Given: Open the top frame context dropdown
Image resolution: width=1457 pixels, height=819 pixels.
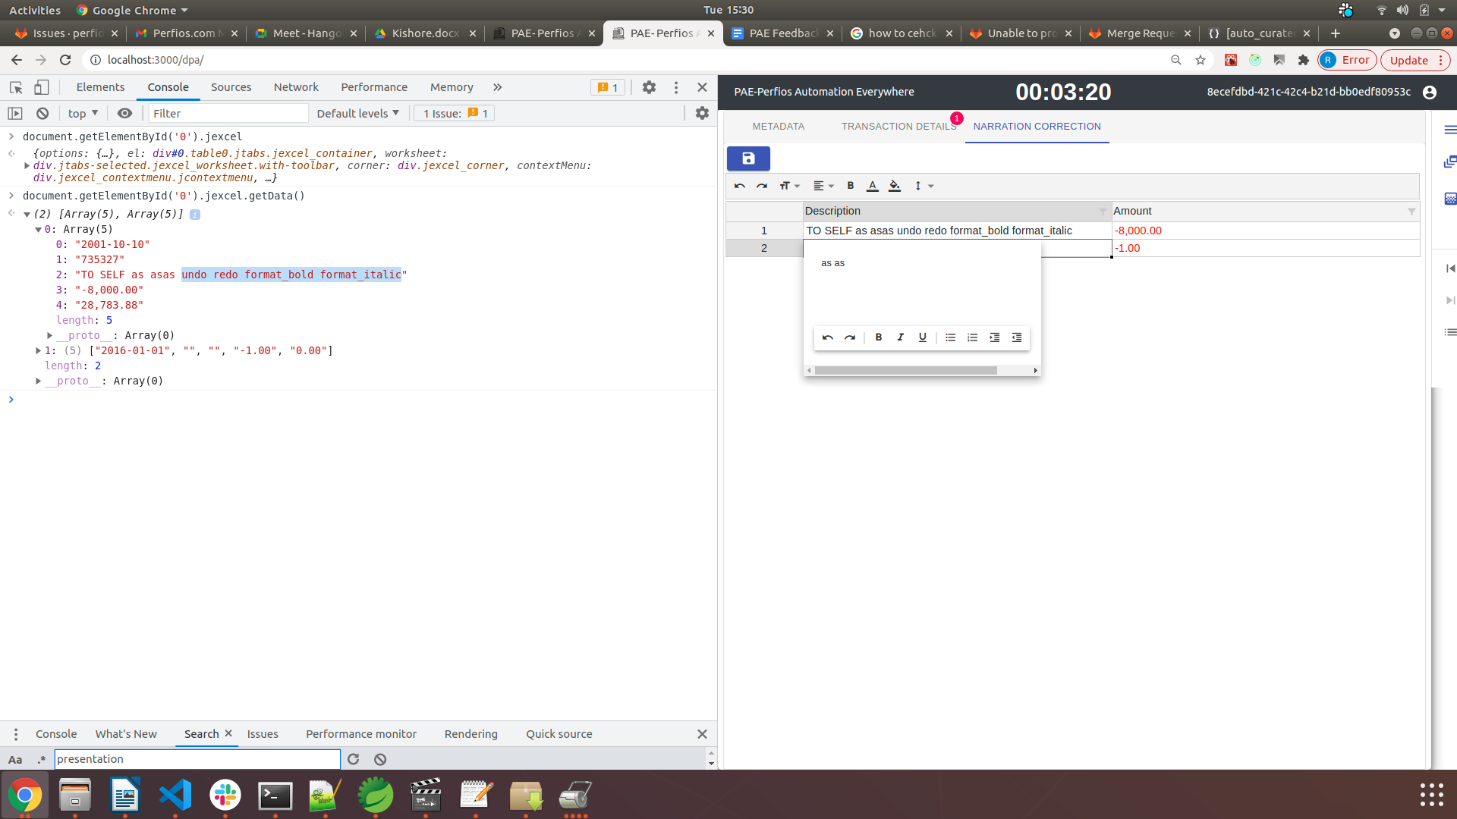Looking at the screenshot, I should pyautogui.click(x=83, y=113).
